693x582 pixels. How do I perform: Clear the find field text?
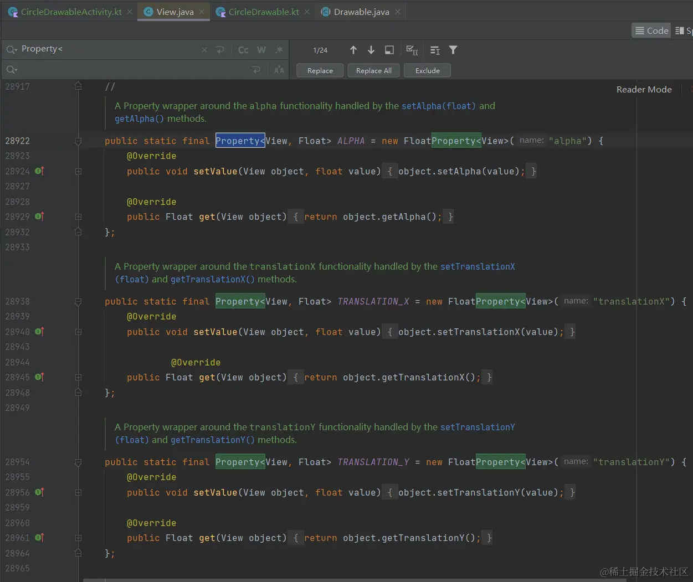[204, 50]
